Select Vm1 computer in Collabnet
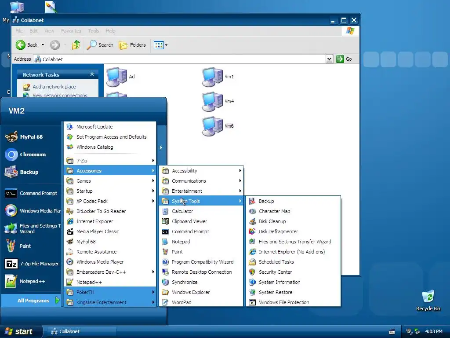The height and width of the screenshot is (338, 450). (x=218, y=77)
